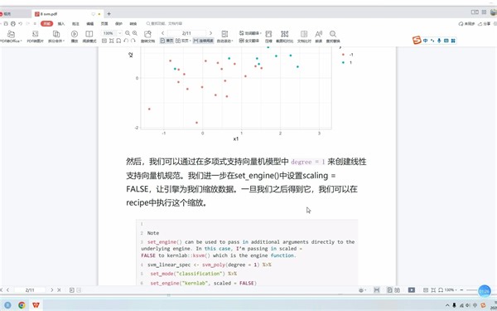Toggle double page view in status bar

tap(397, 290)
